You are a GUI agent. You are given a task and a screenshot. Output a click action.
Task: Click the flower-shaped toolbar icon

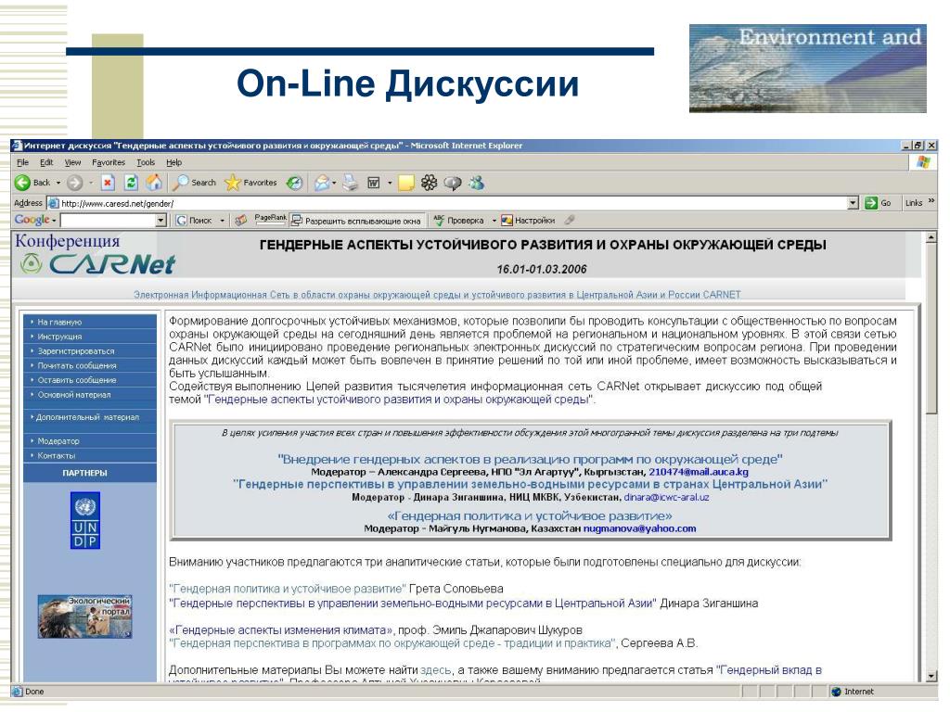429,183
